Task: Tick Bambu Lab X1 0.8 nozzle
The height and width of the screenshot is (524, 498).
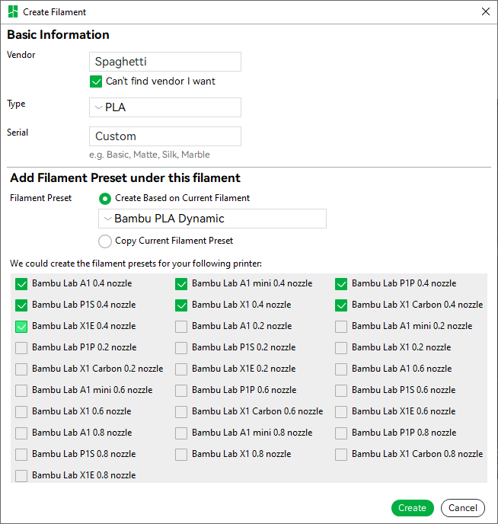Action: (181, 455)
